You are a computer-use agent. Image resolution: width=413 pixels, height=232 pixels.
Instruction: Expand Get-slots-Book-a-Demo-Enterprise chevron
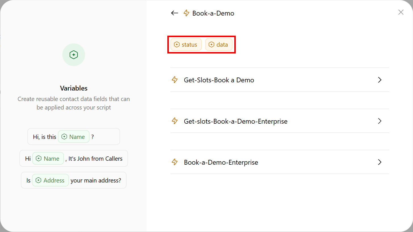point(380,121)
